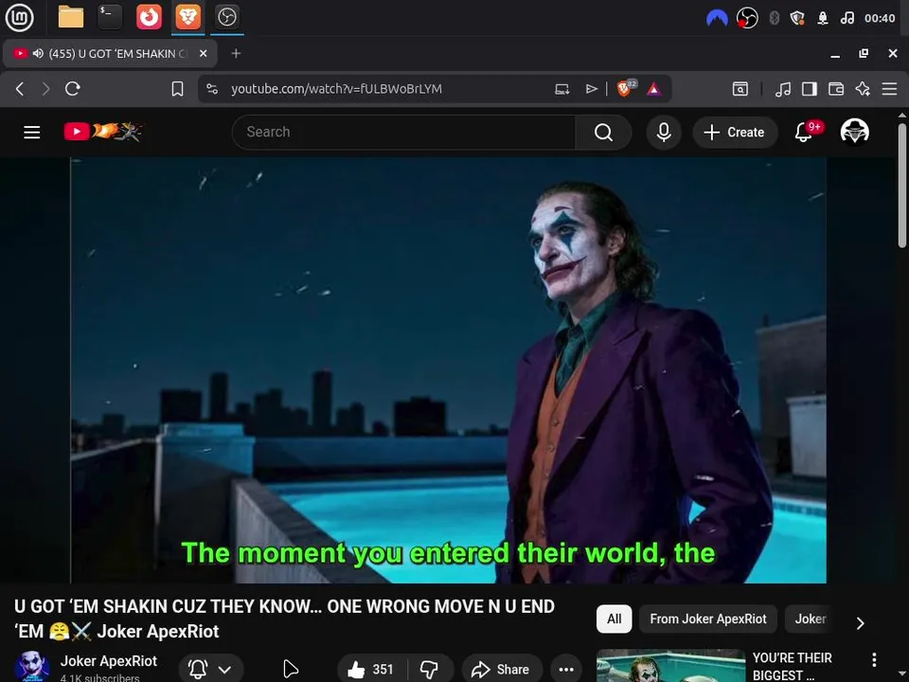Go to the YouTube home logo

tap(102, 132)
